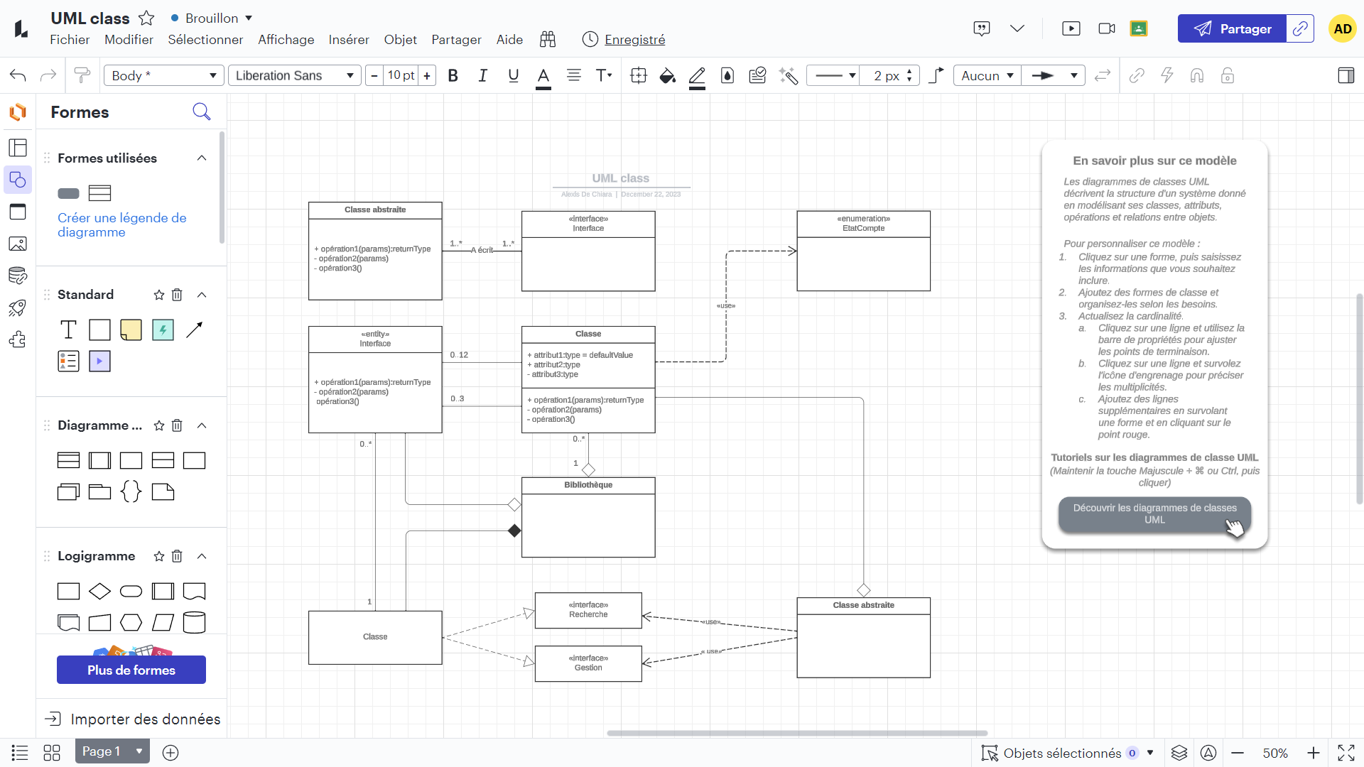This screenshot has width=1364, height=767.
Task: Undo the last action
Action: [18, 75]
